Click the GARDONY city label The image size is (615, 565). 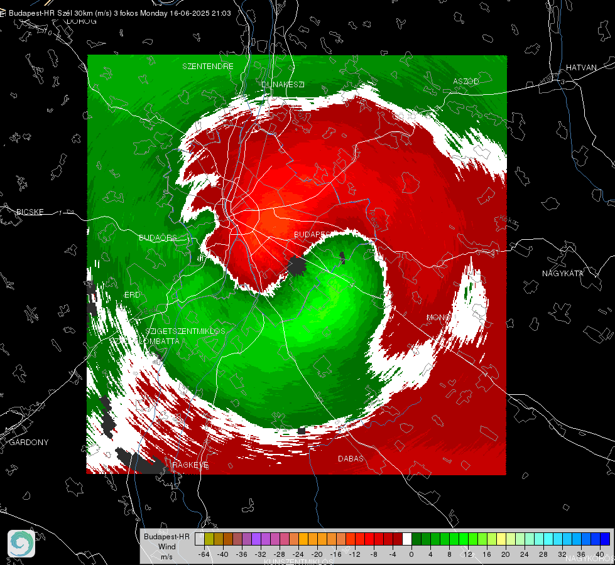pyautogui.click(x=29, y=443)
